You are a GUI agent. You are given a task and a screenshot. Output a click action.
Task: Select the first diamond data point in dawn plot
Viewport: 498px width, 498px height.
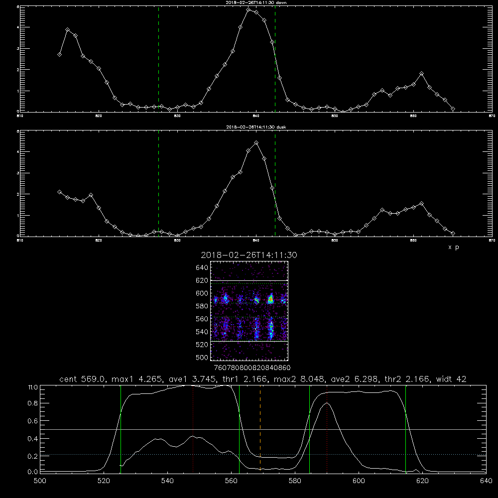(x=59, y=55)
